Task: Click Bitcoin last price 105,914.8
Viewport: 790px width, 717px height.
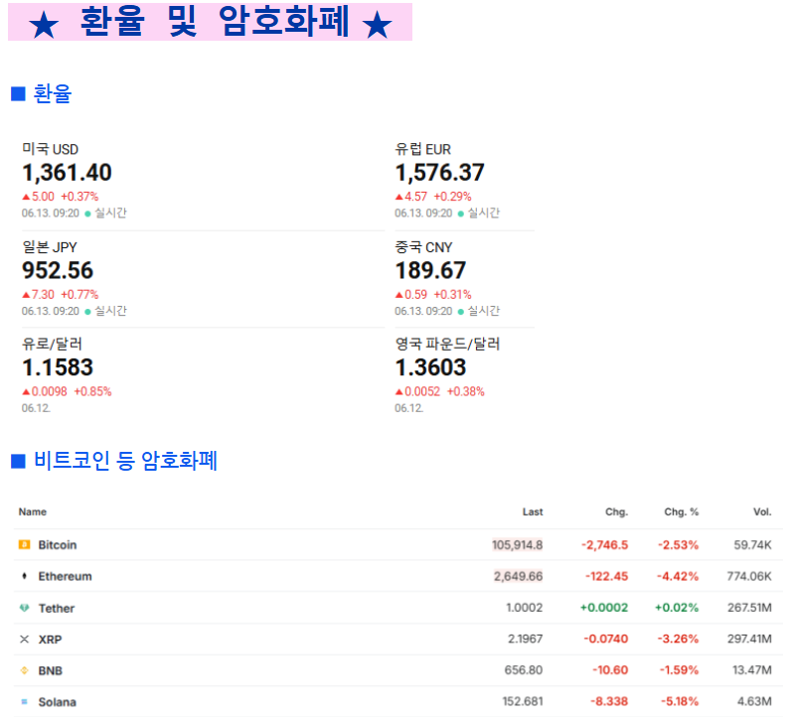Action: tap(518, 545)
